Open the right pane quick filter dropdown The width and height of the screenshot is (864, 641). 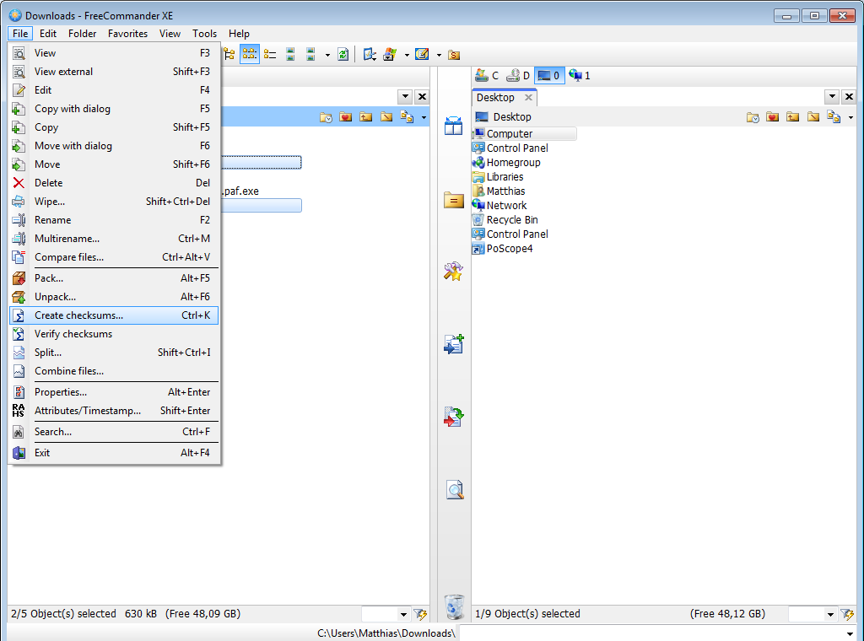coord(830,614)
